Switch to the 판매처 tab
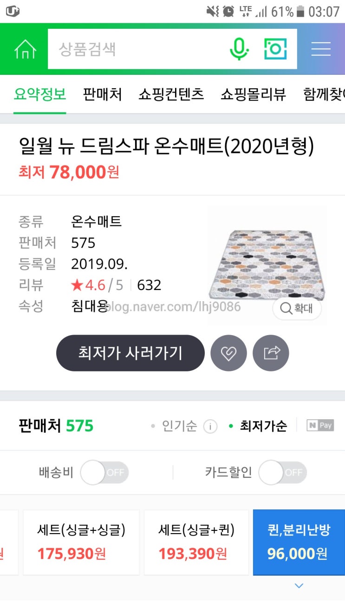The width and height of the screenshot is (345, 614). (102, 94)
